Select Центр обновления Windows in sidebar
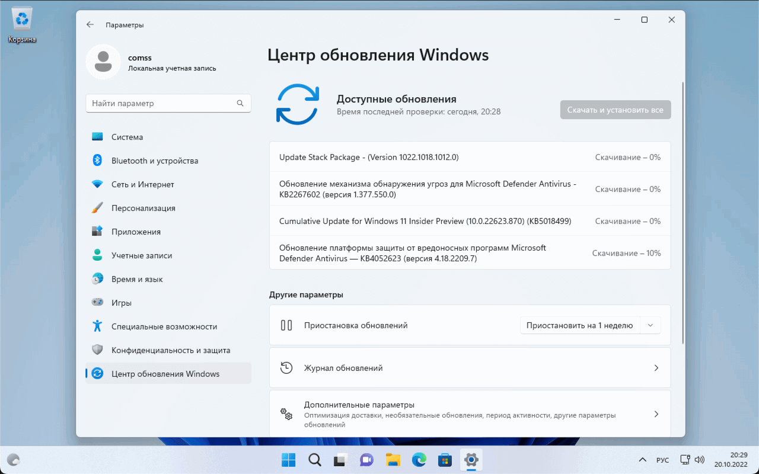759x474 pixels. 168,374
